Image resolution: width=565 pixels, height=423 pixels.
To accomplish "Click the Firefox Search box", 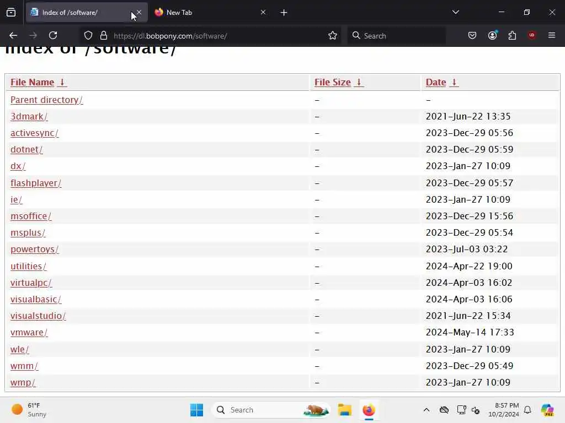I will click(396, 36).
